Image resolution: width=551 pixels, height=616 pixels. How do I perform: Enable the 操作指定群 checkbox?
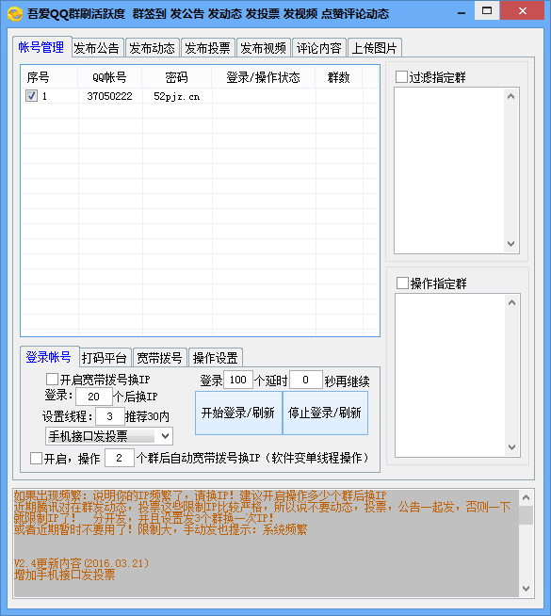coord(402,283)
